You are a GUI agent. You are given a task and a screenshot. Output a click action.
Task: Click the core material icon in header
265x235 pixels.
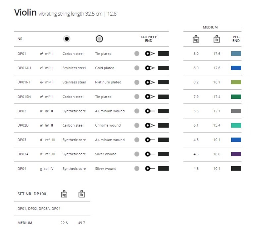[67, 39]
